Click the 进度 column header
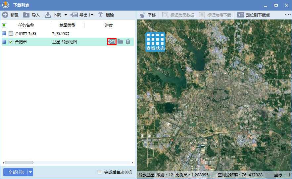The width and height of the screenshot is (292, 179). tap(109, 25)
